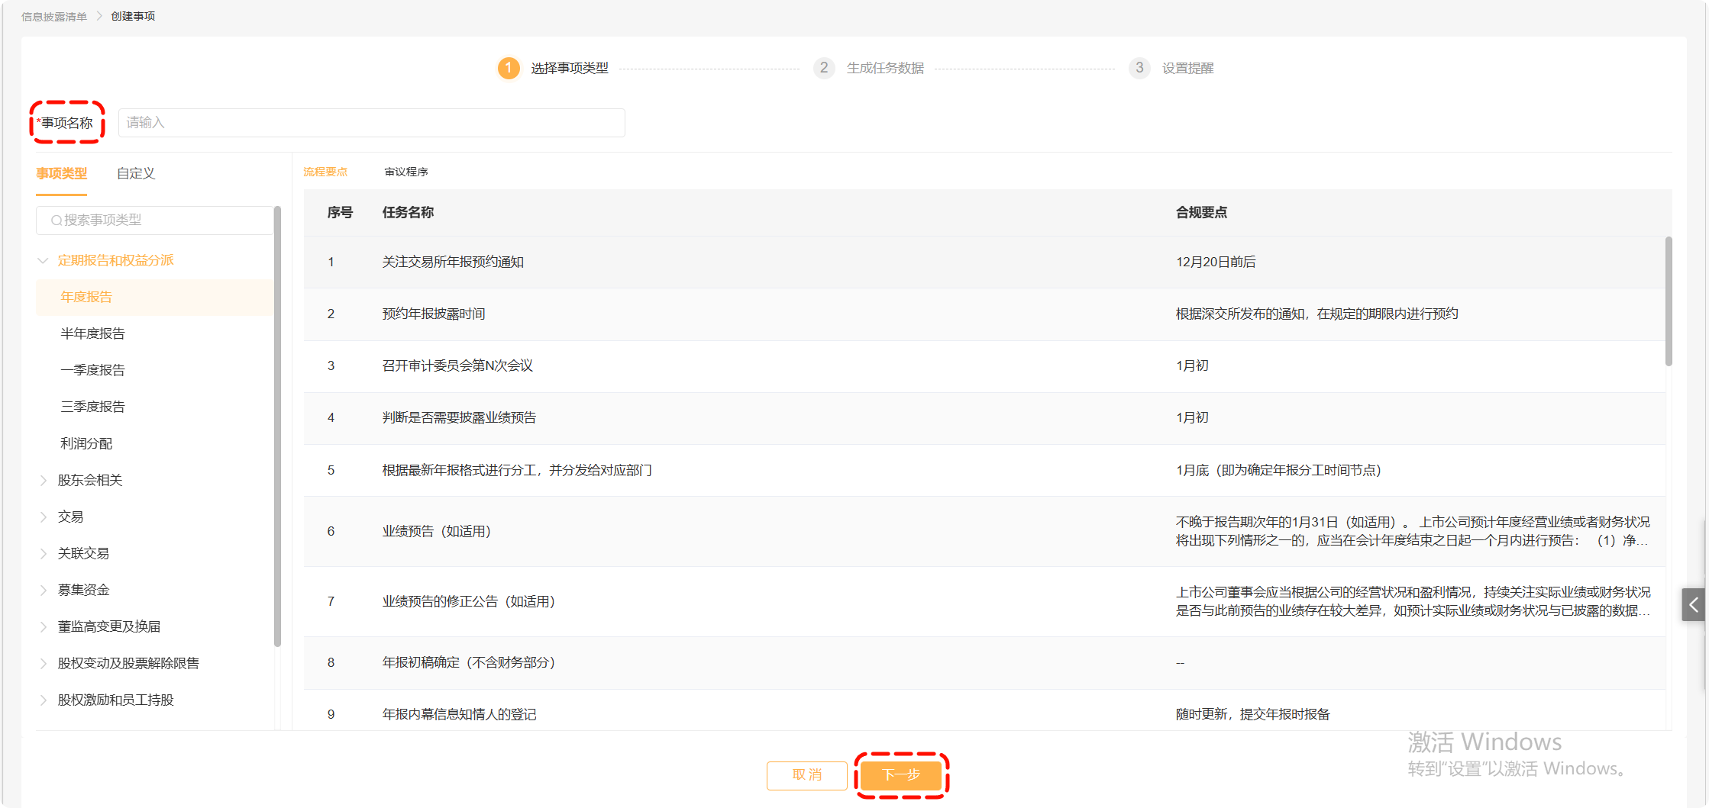Image resolution: width=1709 pixels, height=808 pixels.
Task: Select 一季度报告 in the tree
Action: (x=92, y=371)
